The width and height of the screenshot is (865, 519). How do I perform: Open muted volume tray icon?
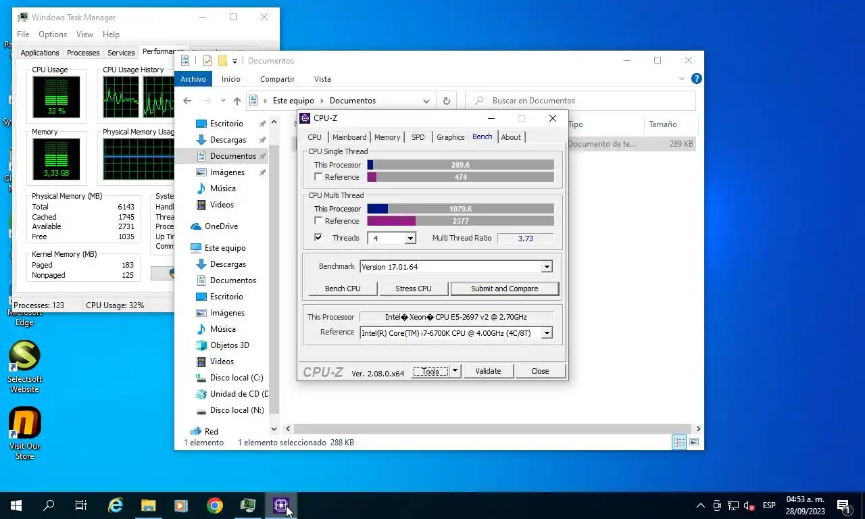click(x=749, y=505)
